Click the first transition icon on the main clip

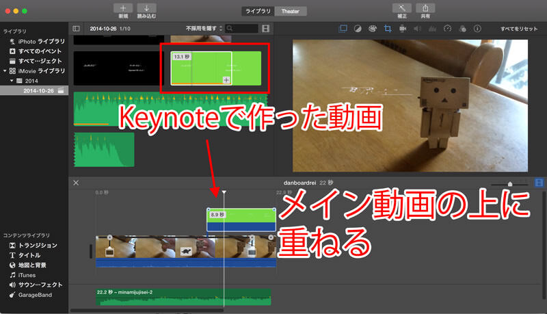109,251
